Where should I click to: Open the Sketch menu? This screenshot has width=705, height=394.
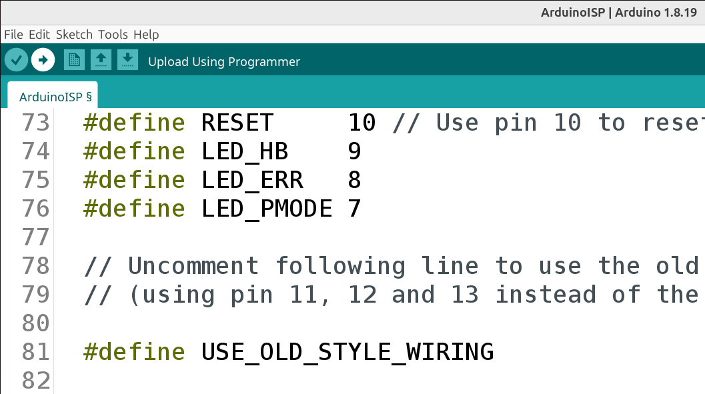click(x=74, y=35)
